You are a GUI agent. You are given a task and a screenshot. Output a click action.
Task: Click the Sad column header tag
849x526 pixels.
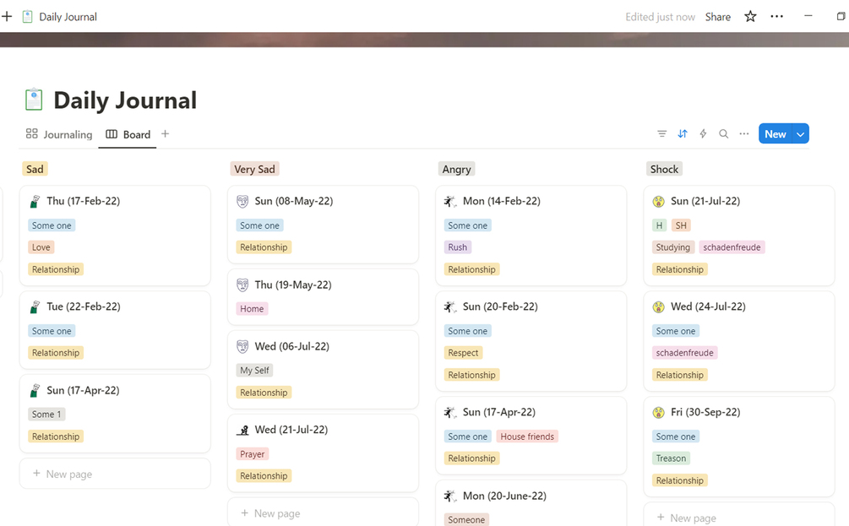pyautogui.click(x=35, y=169)
